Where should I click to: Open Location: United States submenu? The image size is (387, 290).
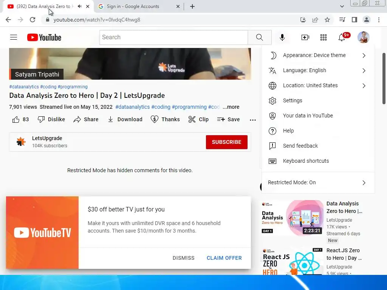pyautogui.click(x=318, y=85)
